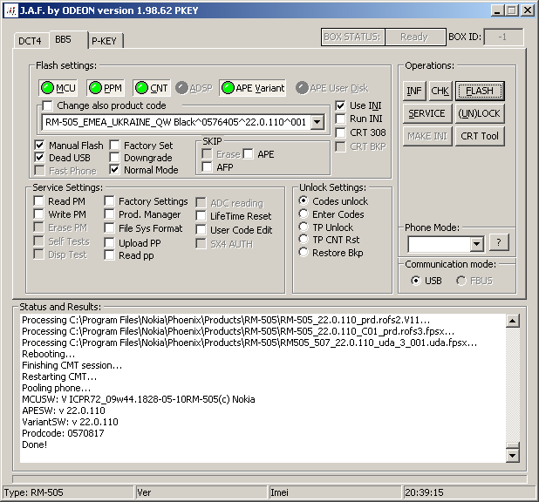Switch to the DCT4 tab
539x502 pixels.
tap(30, 41)
